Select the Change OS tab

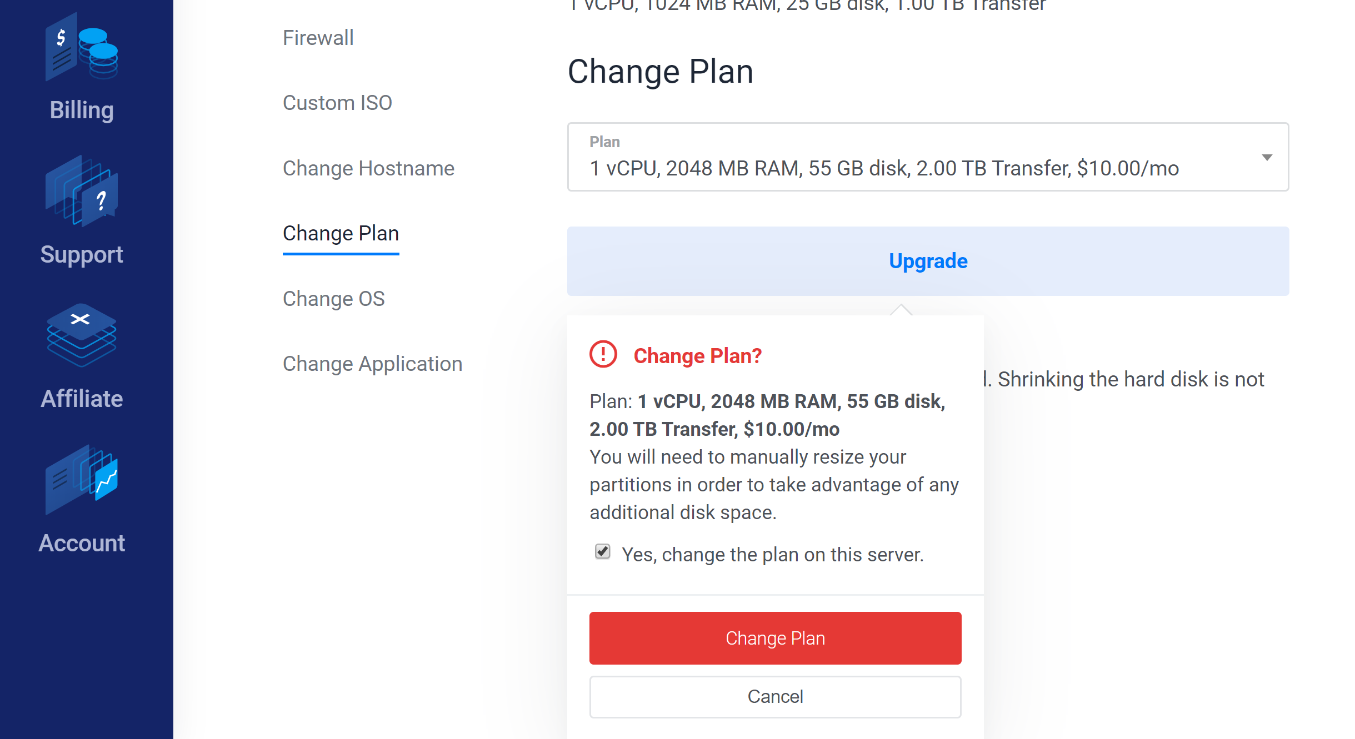(334, 299)
